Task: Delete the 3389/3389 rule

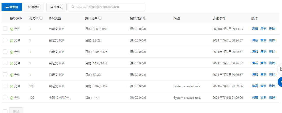Action: [x=272, y=86]
